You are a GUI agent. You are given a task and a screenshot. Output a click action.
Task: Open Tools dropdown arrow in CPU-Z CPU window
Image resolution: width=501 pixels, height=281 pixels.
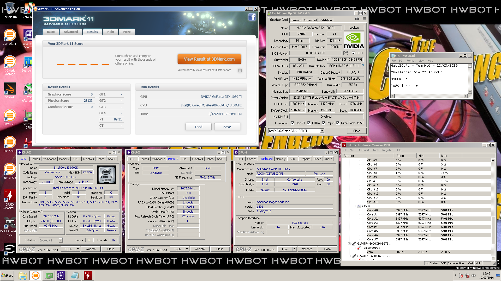coord(77,249)
